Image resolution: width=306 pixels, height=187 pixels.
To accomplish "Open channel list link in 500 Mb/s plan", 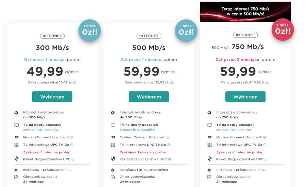I will (x=137, y=130).
